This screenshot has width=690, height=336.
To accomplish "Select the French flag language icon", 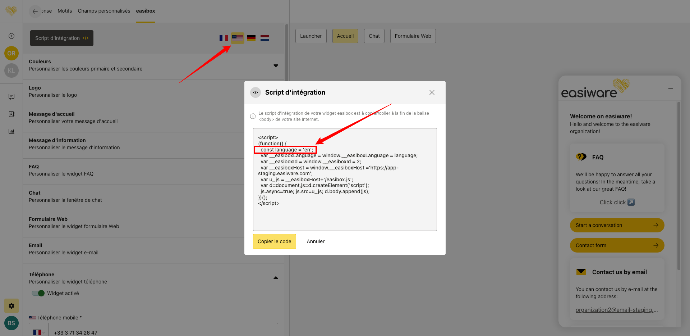I will (224, 38).
